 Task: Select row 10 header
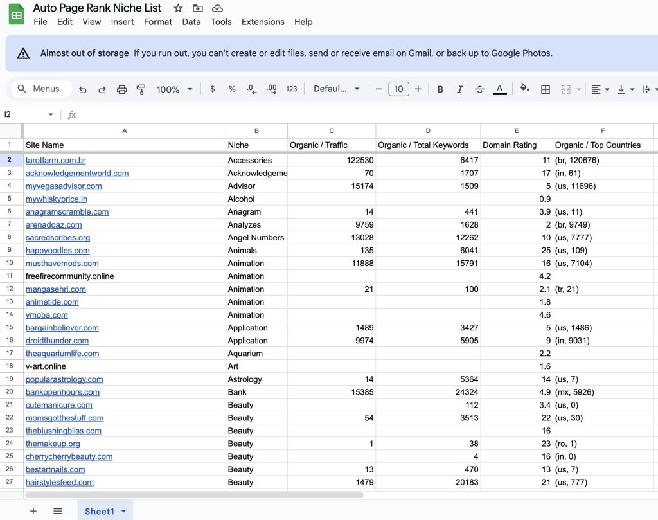(x=10, y=263)
